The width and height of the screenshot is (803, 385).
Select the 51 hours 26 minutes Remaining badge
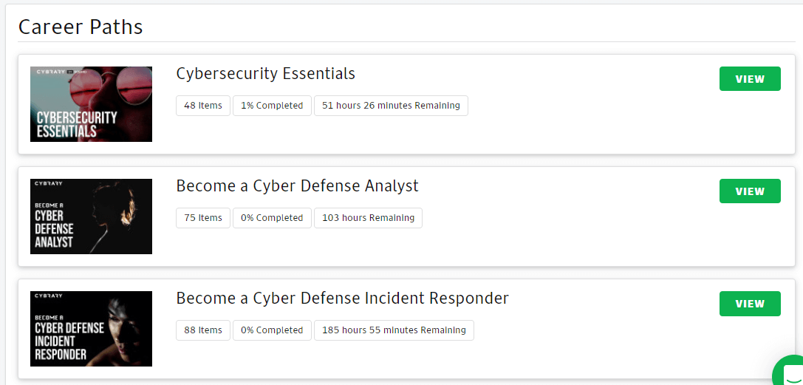tap(391, 106)
